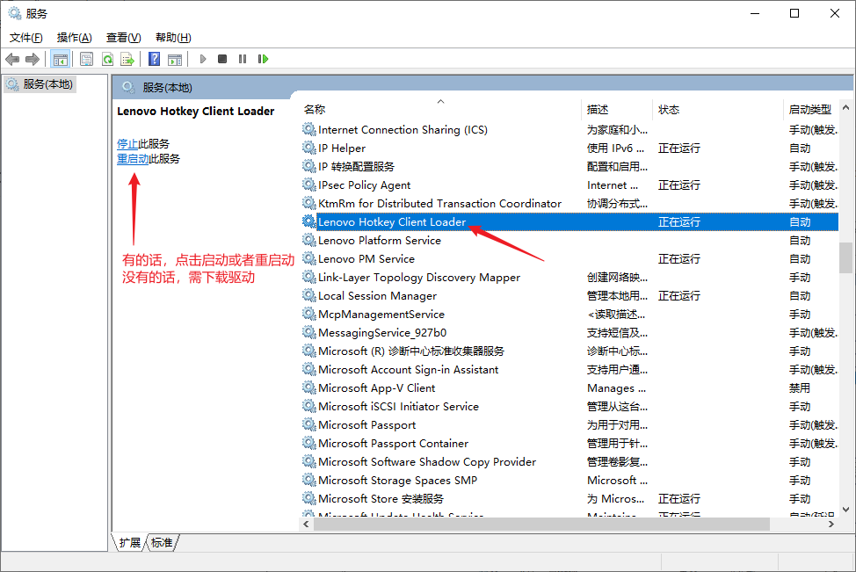
Task: Select KtmRm for Distributed Transaction Coordinator
Action: tap(569, 204)
